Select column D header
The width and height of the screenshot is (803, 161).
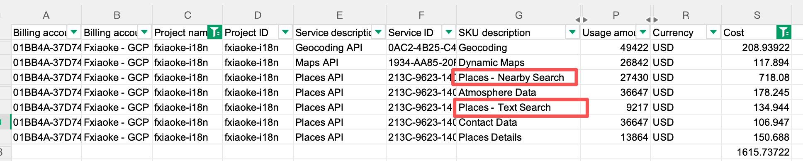pos(258,15)
